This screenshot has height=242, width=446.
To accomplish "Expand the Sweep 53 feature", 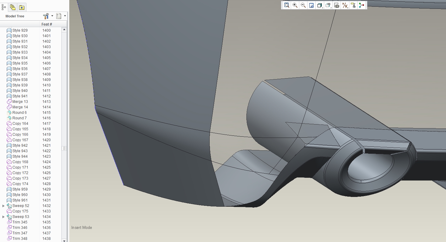I will (3, 217).
